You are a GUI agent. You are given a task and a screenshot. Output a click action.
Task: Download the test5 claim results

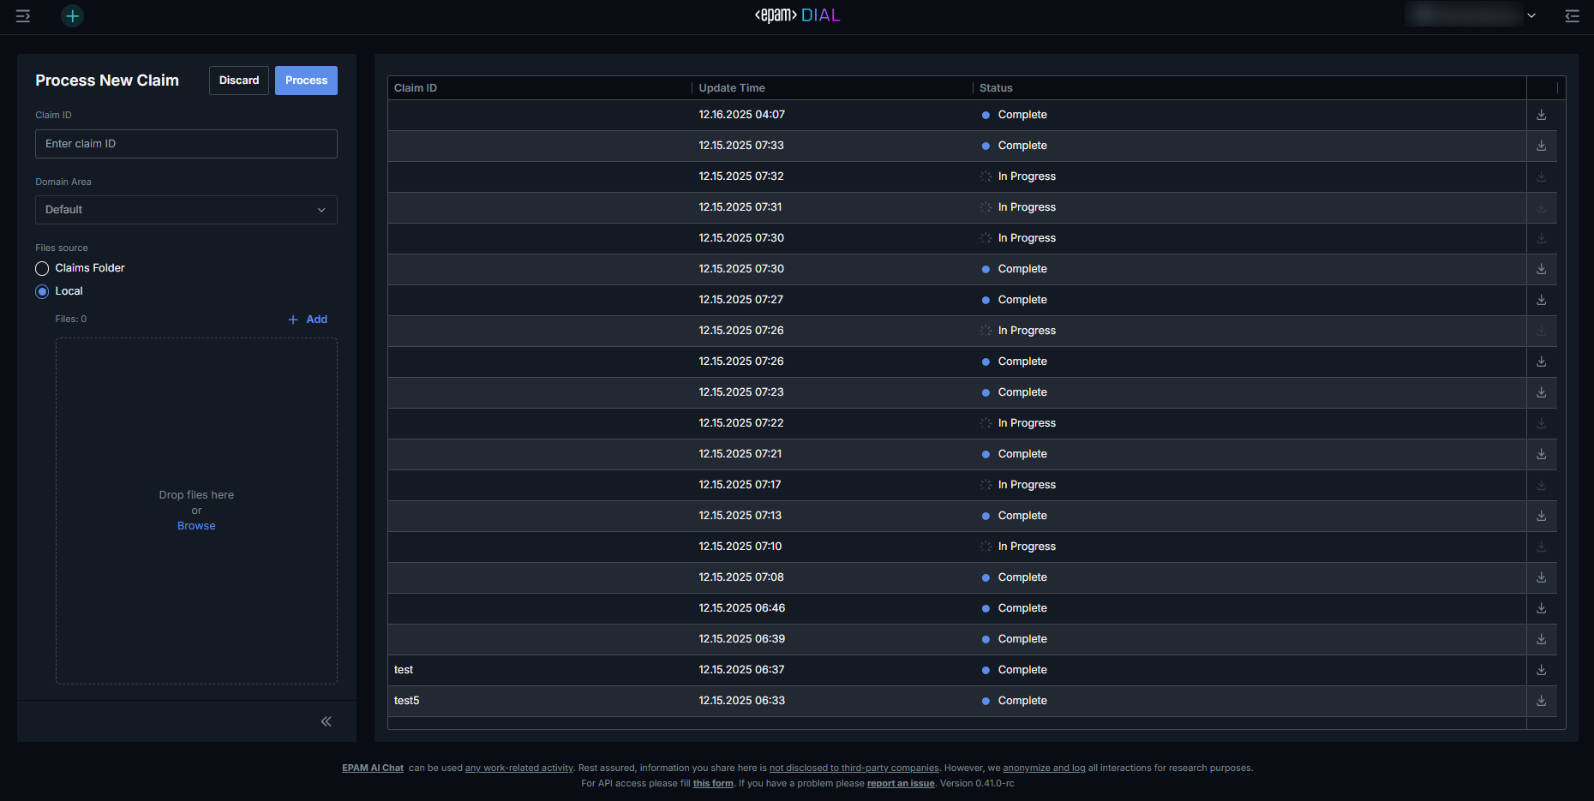(1541, 701)
